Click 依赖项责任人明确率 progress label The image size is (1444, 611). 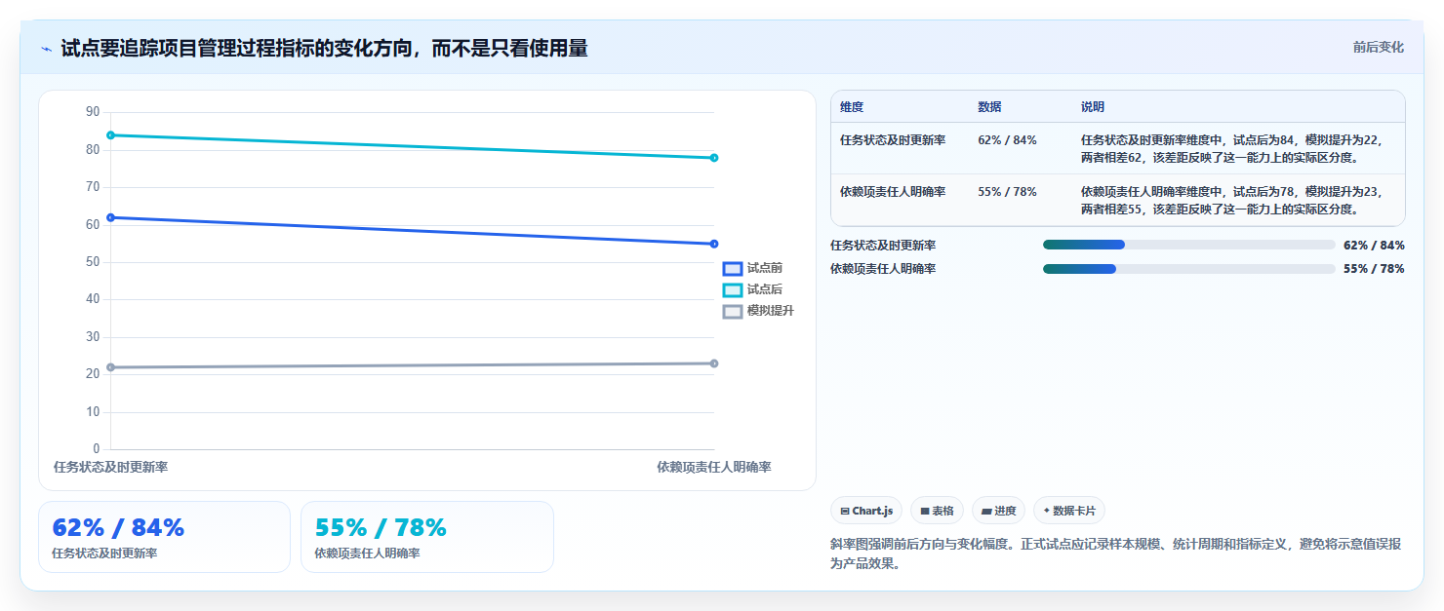(x=883, y=269)
